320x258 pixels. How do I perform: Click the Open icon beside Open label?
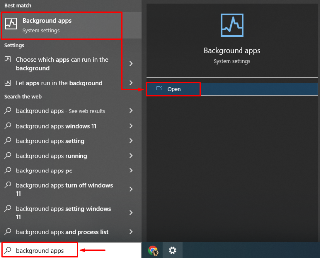159,88
